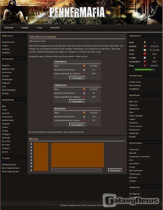Open Nachrichten
The image size is (163, 210).
click(x=7, y=72)
